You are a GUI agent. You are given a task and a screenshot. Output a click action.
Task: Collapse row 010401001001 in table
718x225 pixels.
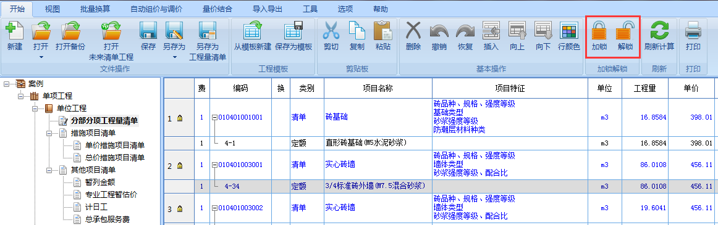[x=214, y=118]
